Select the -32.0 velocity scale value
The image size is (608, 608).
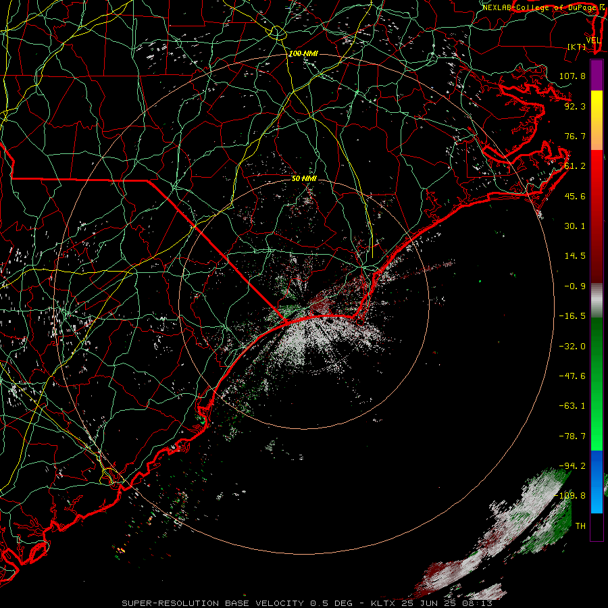(572, 347)
